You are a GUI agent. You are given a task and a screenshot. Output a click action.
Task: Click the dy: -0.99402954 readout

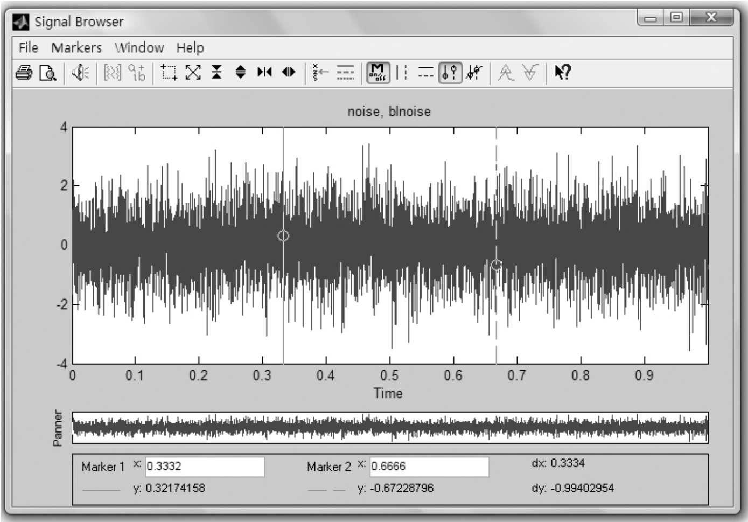[x=572, y=489]
